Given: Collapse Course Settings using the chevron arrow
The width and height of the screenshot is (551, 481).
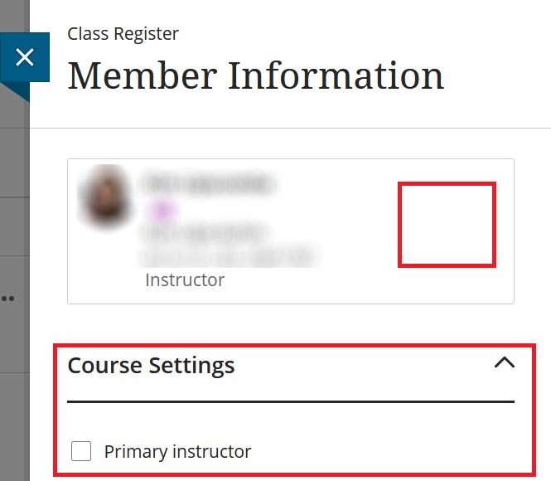Looking at the screenshot, I should (x=504, y=362).
